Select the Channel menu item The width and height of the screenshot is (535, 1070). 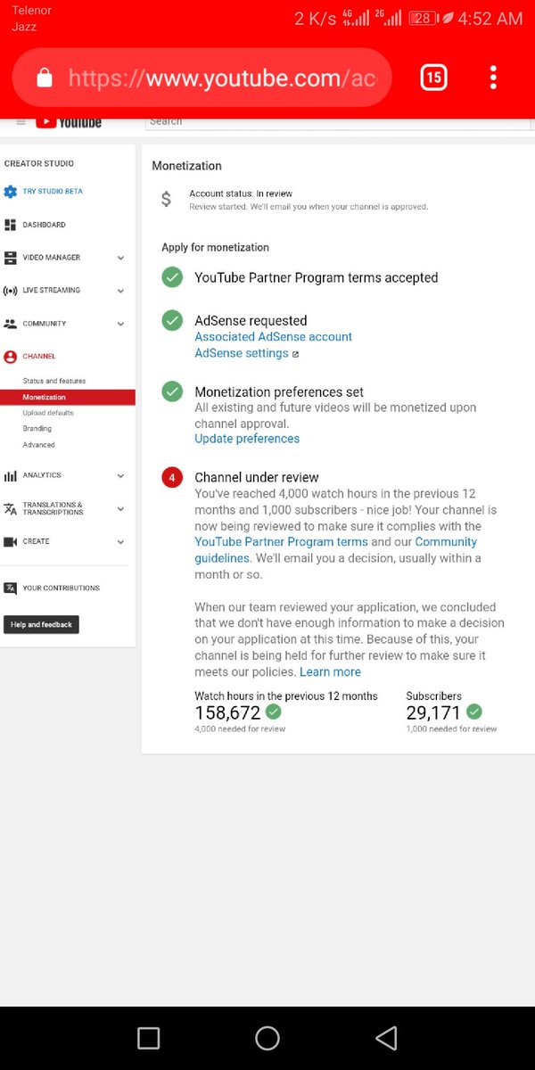tap(39, 357)
